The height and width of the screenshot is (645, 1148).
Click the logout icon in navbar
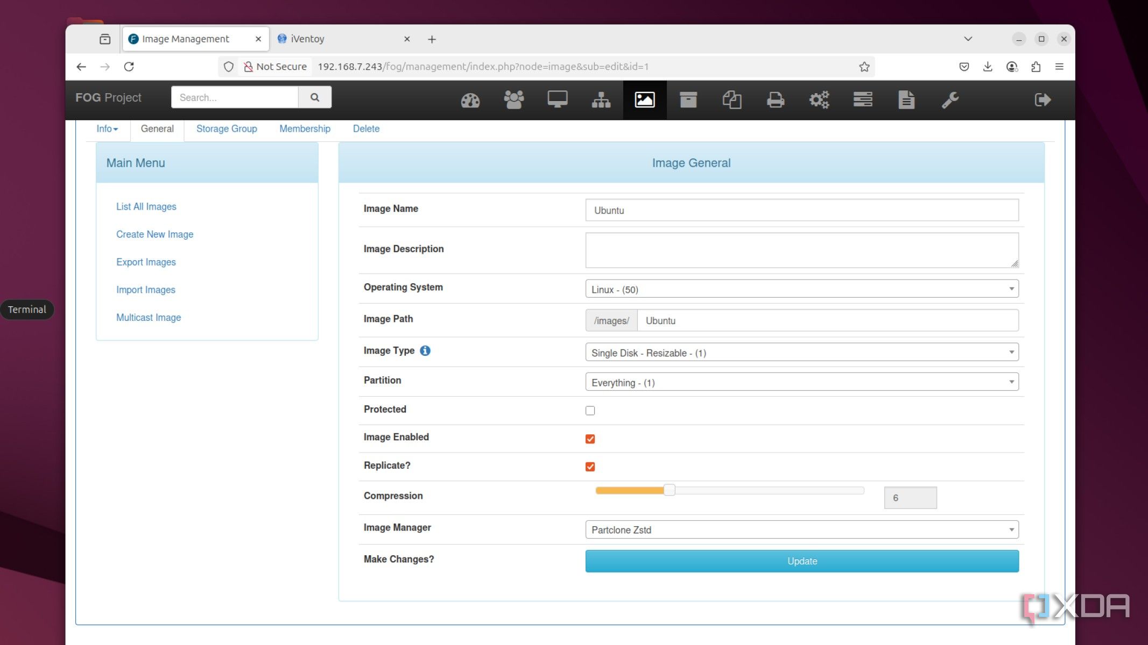1043,100
